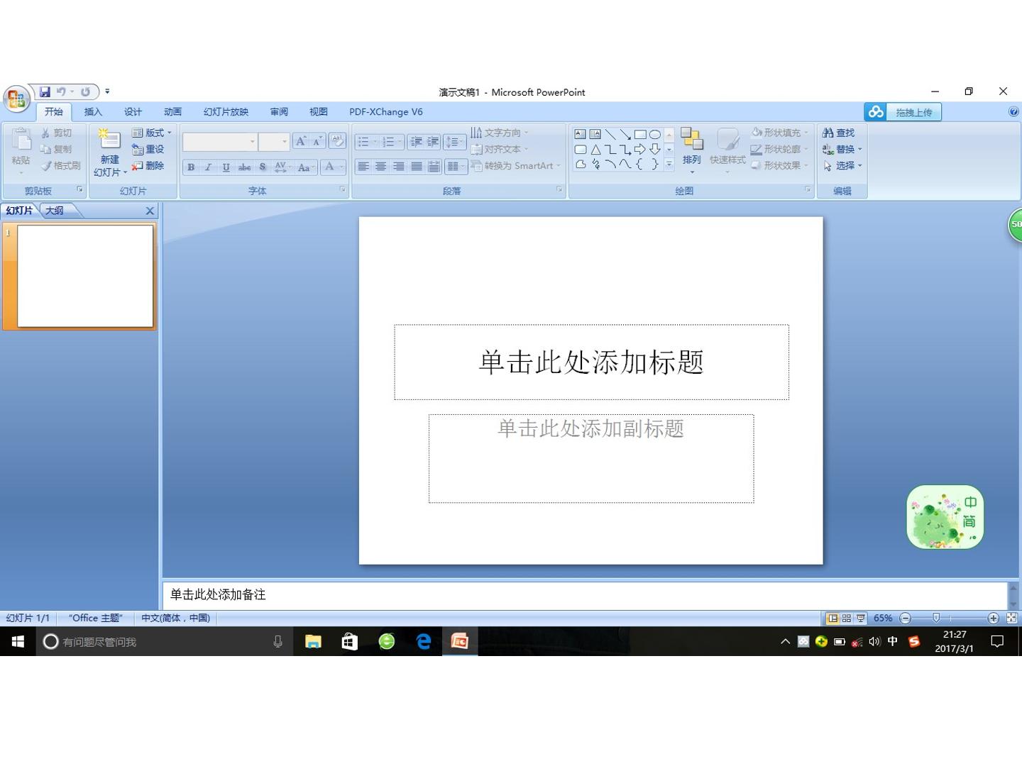Redo with the repeat arrow icon
The image size is (1022, 766).
85,91
